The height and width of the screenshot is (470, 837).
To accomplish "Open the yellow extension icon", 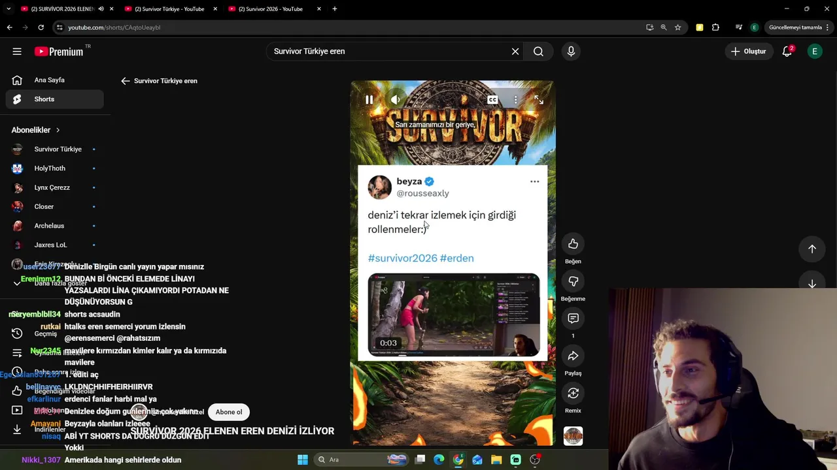I will 700,27.
